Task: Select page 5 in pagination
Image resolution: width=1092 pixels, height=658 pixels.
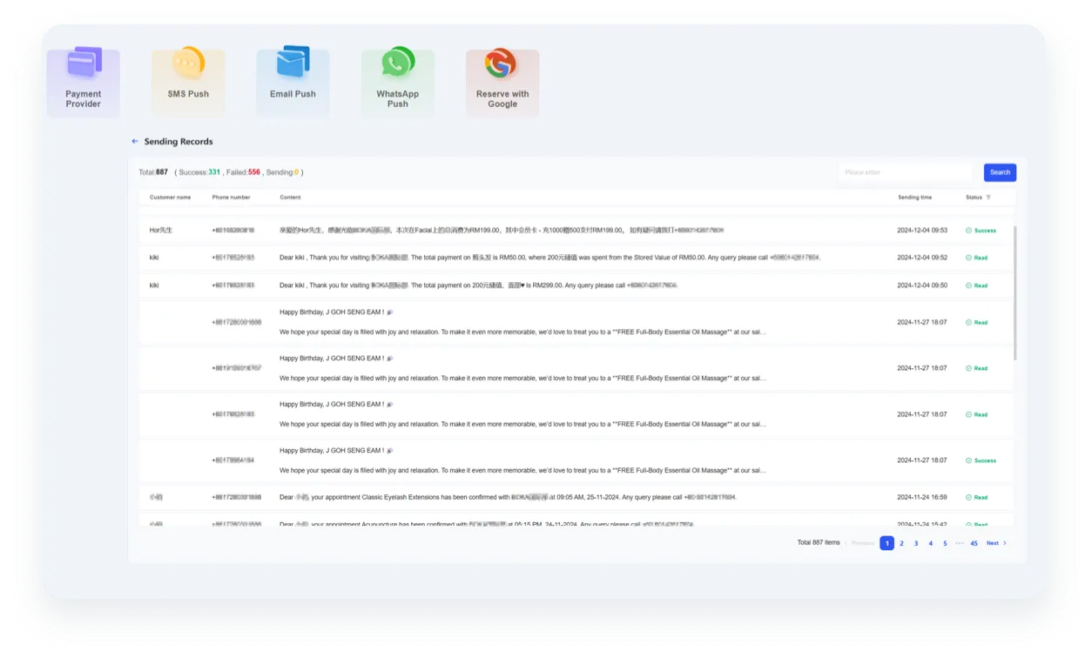Action: [945, 543]
